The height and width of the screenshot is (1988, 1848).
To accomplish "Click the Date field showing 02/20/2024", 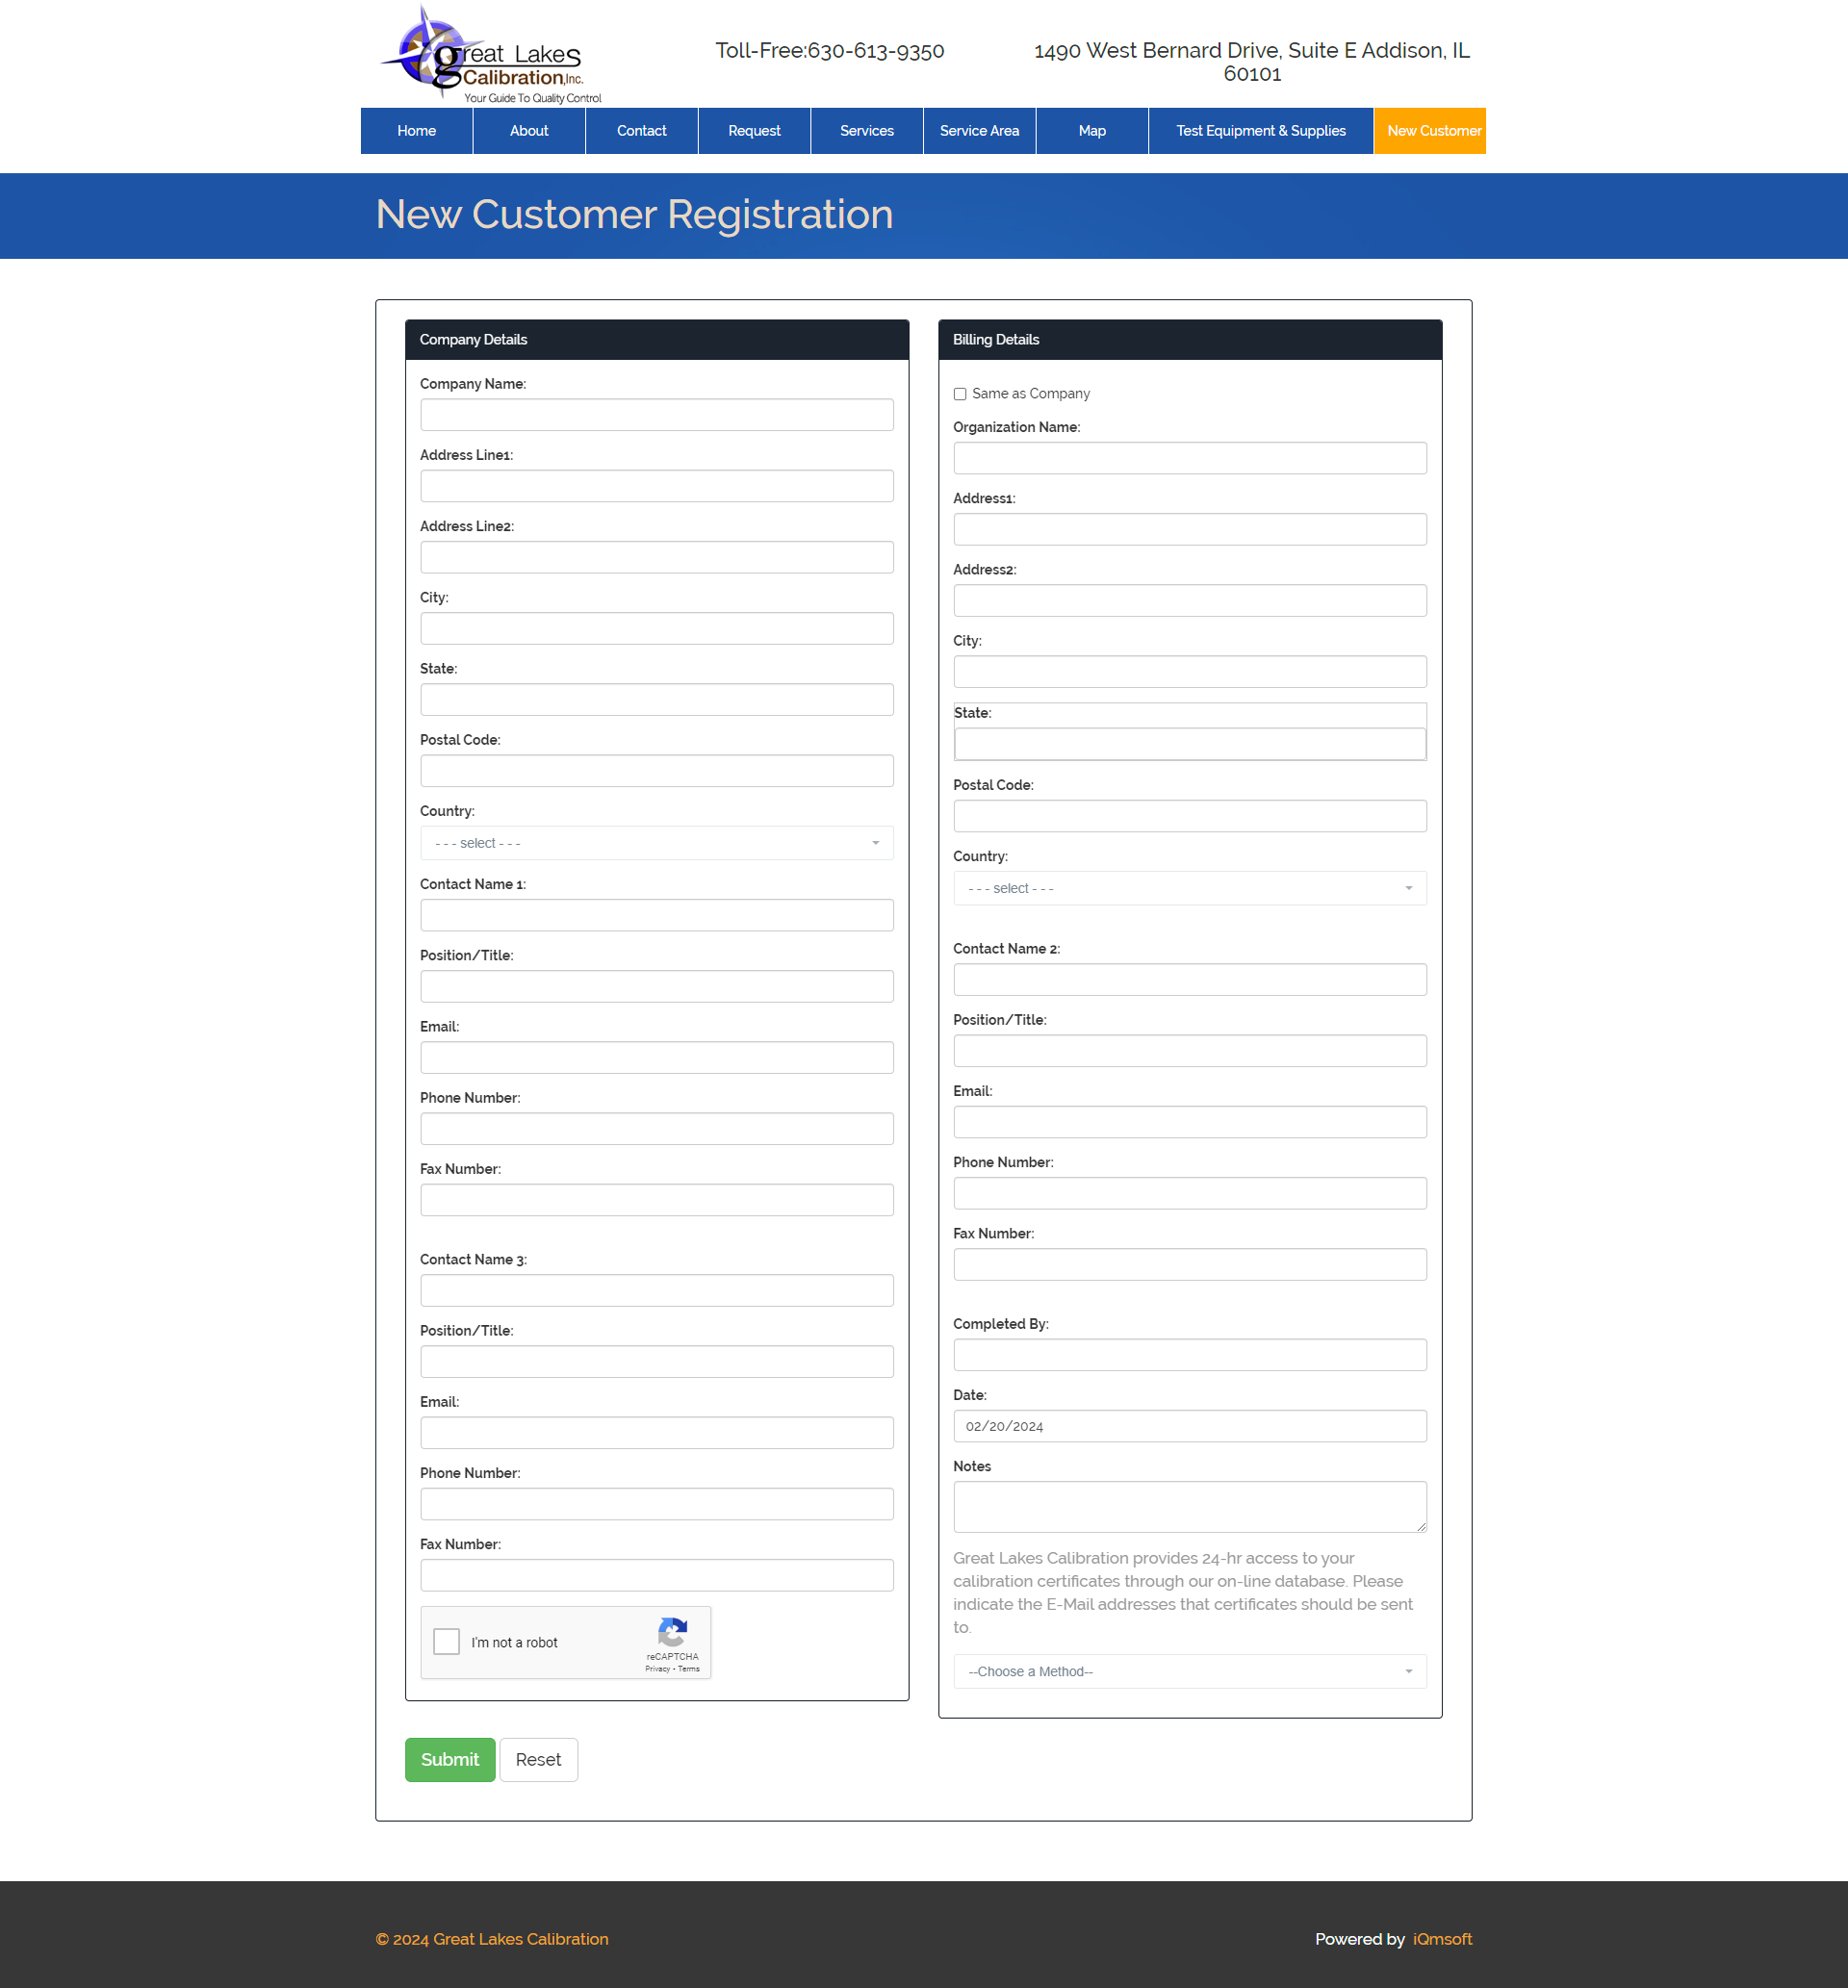I will point(1189,1426).
